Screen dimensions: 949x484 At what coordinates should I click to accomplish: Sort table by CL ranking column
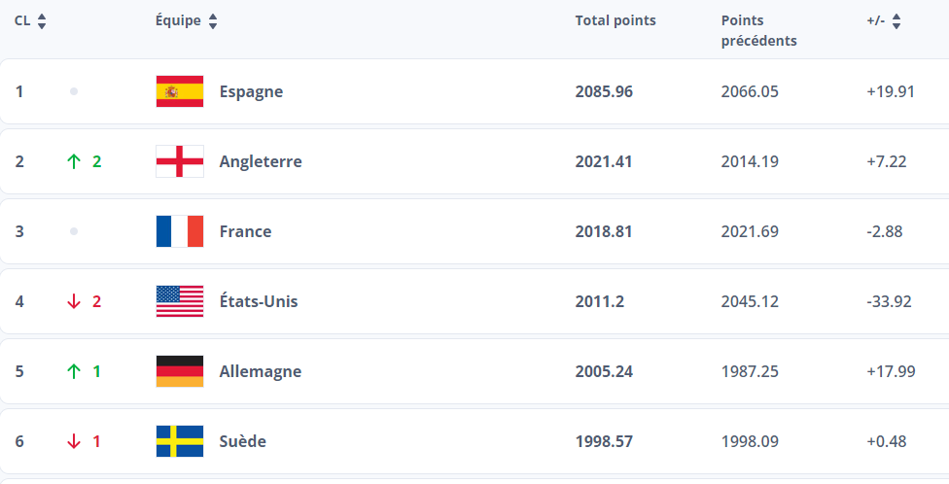click(x=42, y=21)
